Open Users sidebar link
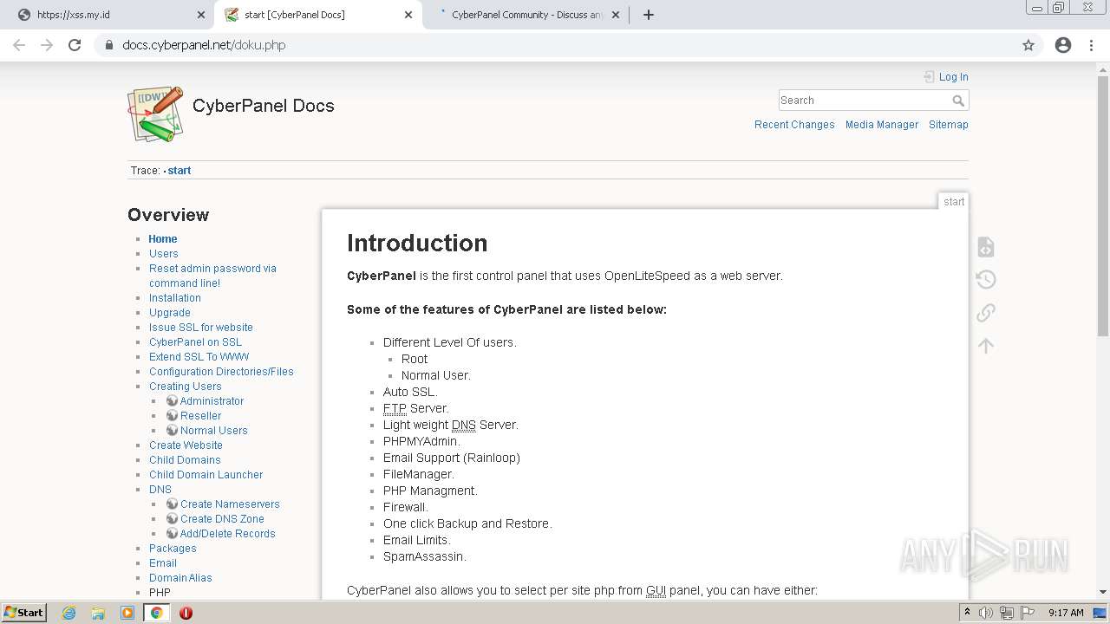This screenshot has width=1110, height=624. 164,254
